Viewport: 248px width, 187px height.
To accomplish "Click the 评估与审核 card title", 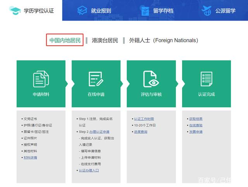I will [151, 94].
